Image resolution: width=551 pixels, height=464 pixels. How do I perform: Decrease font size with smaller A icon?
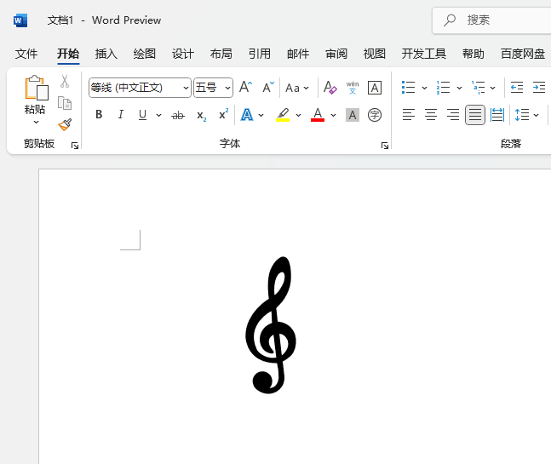tap(268, 87)
